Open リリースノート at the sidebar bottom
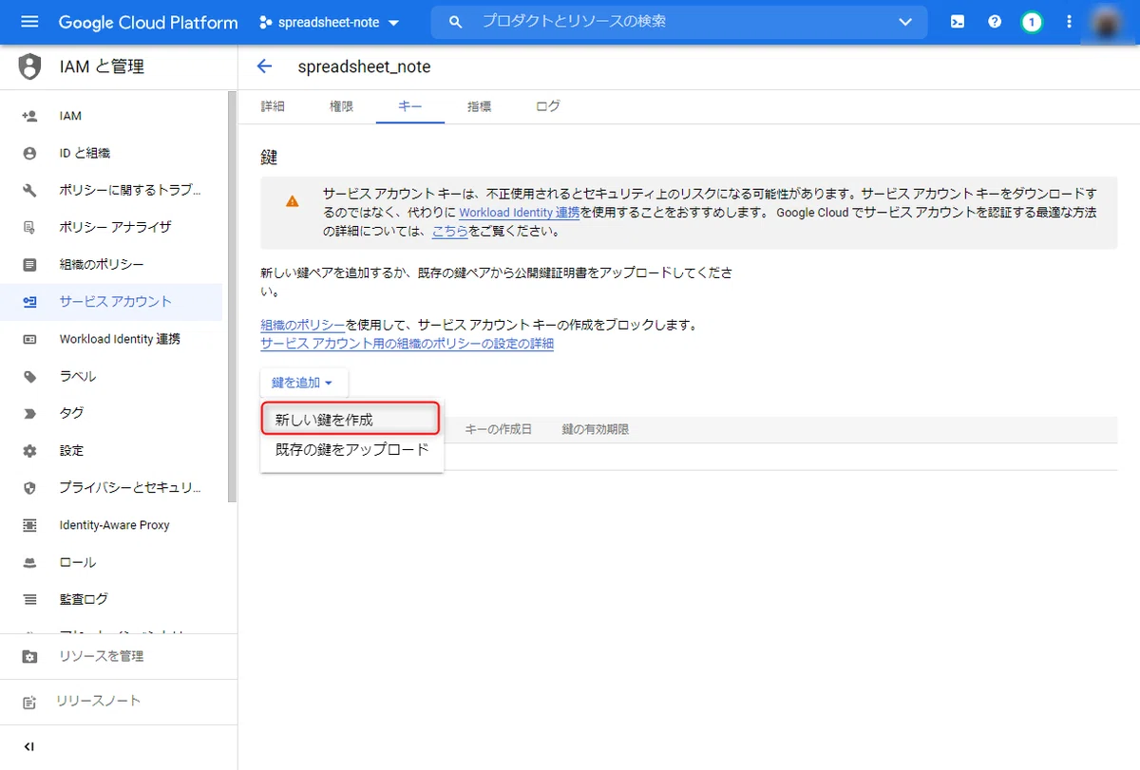 tap(98, 702)
